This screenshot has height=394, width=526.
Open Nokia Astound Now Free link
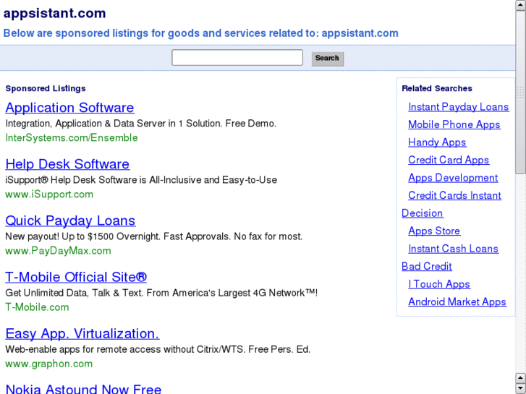click(x=83, y=389)
